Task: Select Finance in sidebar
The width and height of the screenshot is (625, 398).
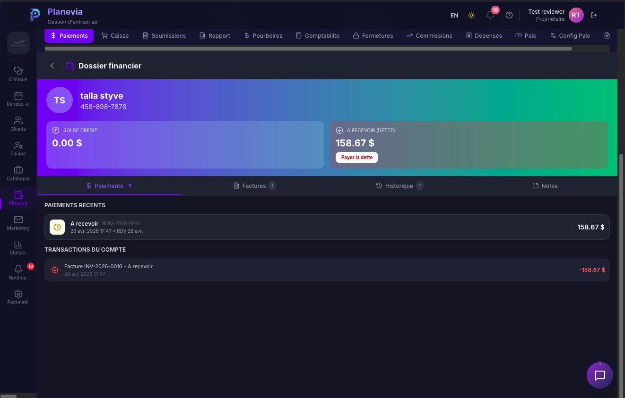Action: point(18,198)
